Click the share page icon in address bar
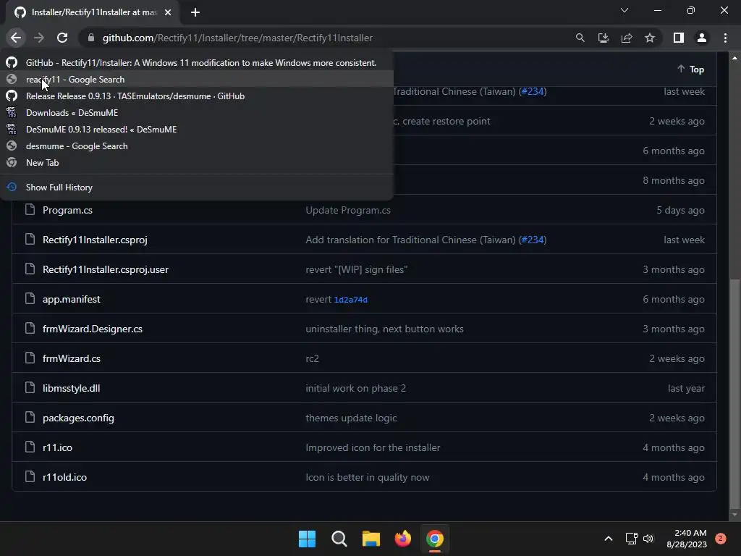 pos(627,38)
